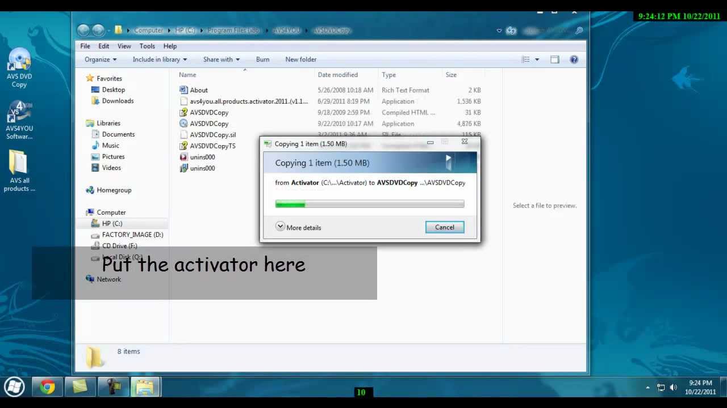The image size is (727, 408).
Task: Sort by the Type column header
Action: pyautogui.click(x=389, y=75)
